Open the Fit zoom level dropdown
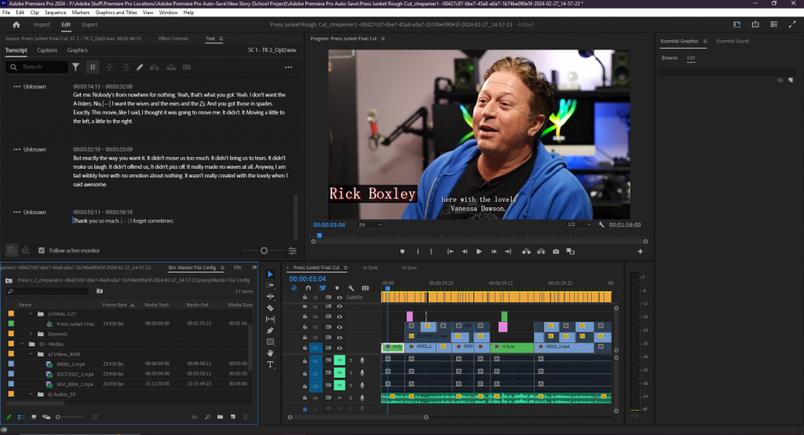804x435 pixels. pyautogui.click(x=369, y=225)
